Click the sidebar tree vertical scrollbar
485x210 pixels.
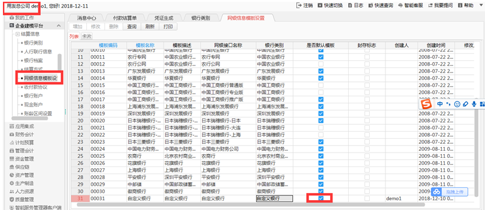click(x=60, y=62)
